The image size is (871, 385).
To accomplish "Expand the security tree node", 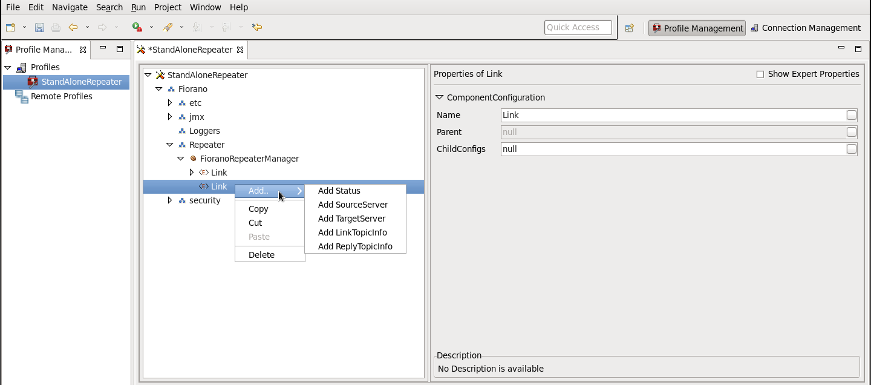I will 170,200.
